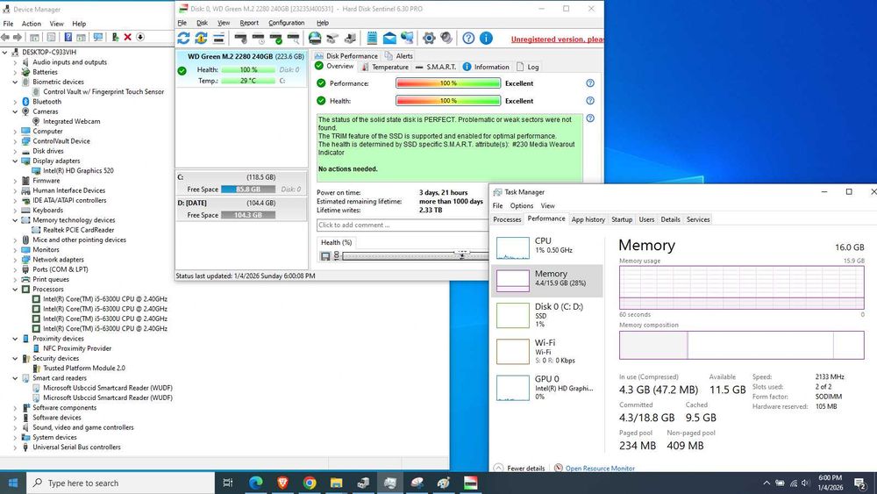Click the red X uninstall icon in Device Manager
The width and height of the screenshot is (877, 494).
click(x=127, y=37)
